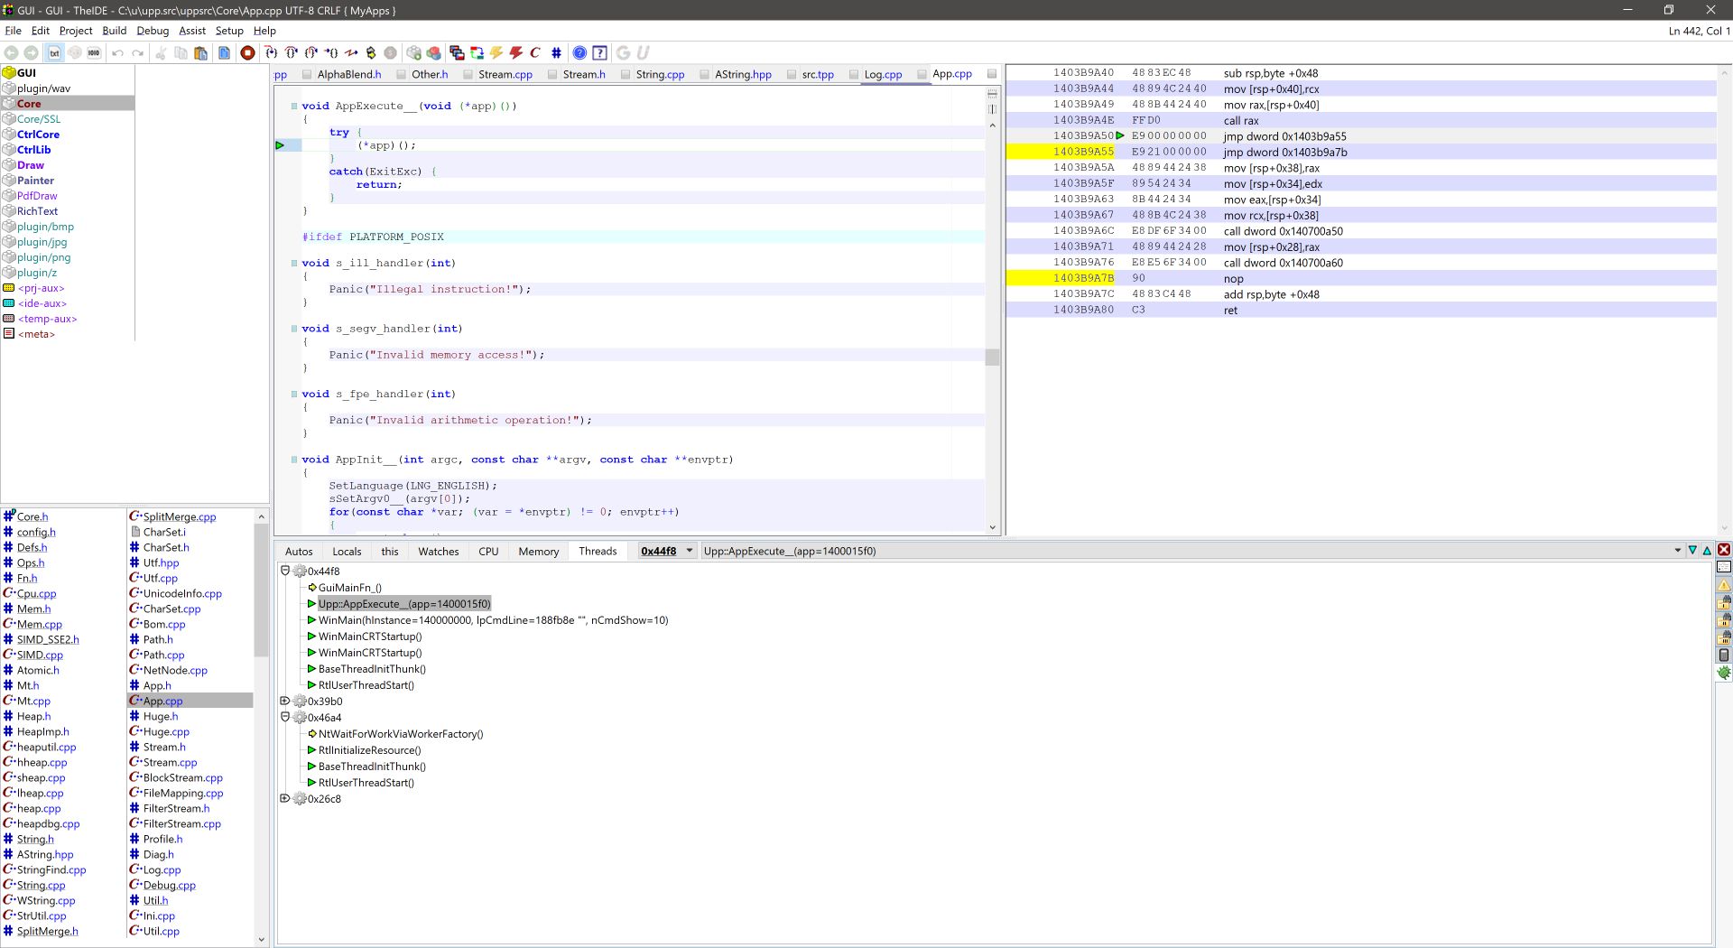Click the Step into debugger icon
This screenshot has height=948, width=1733.
pos(270,53)
